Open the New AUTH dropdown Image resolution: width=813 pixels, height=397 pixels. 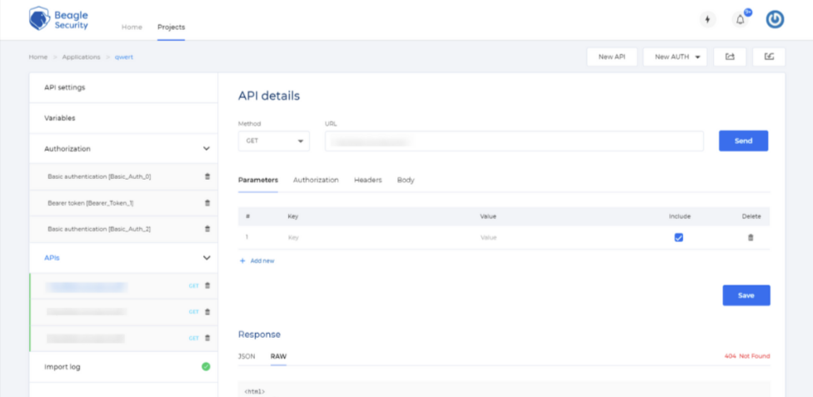[675, 57]
